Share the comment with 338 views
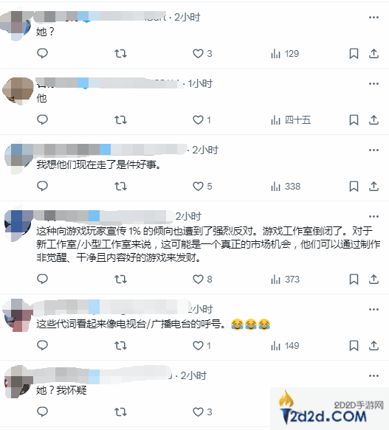 point(373,186)
